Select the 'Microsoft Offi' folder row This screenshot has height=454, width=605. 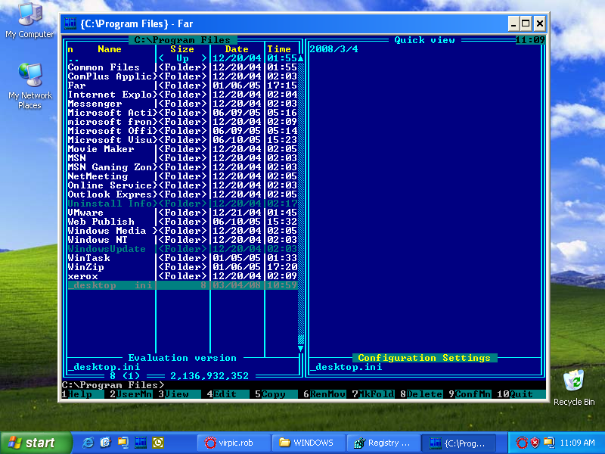click(182, 131)
